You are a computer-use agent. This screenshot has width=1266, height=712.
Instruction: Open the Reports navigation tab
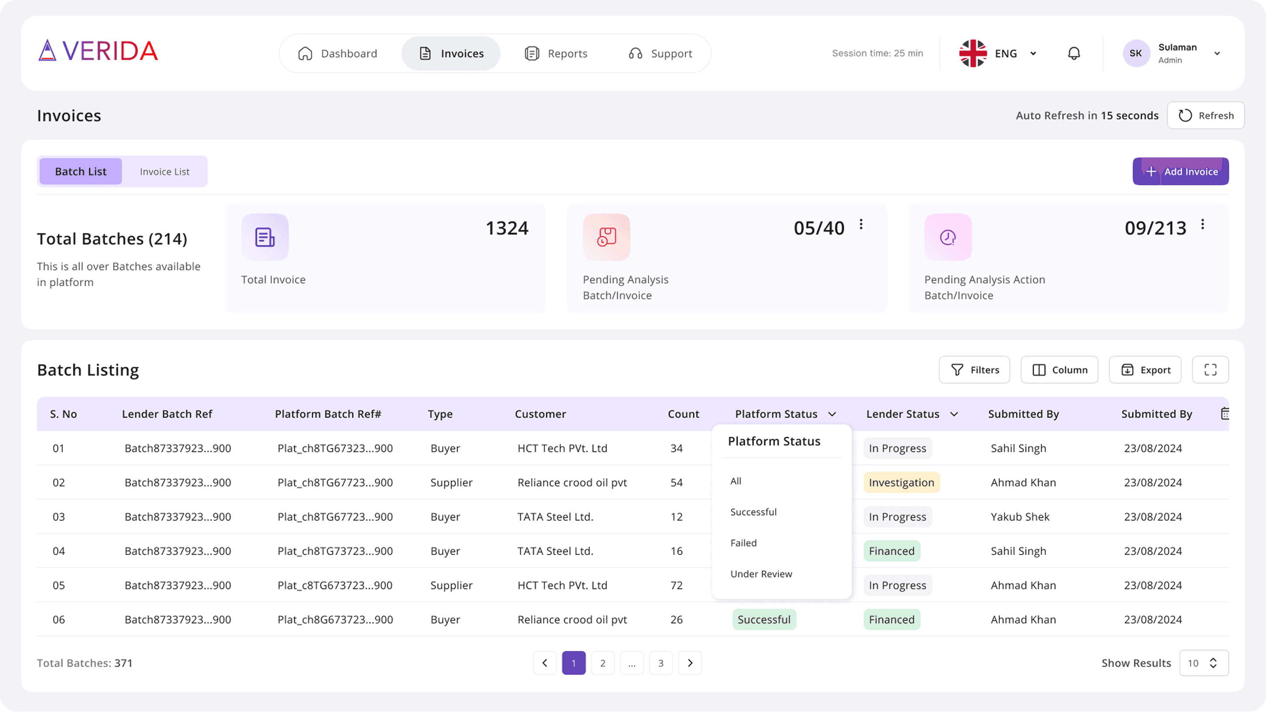coord(556,53)
